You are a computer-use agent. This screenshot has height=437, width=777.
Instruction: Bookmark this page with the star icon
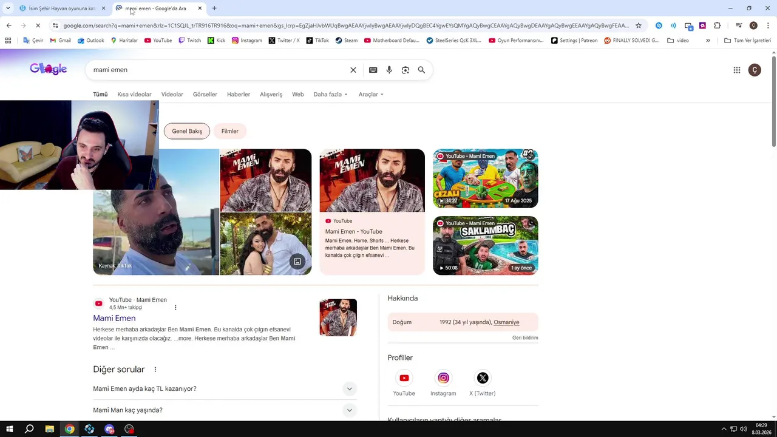(639, 25)
